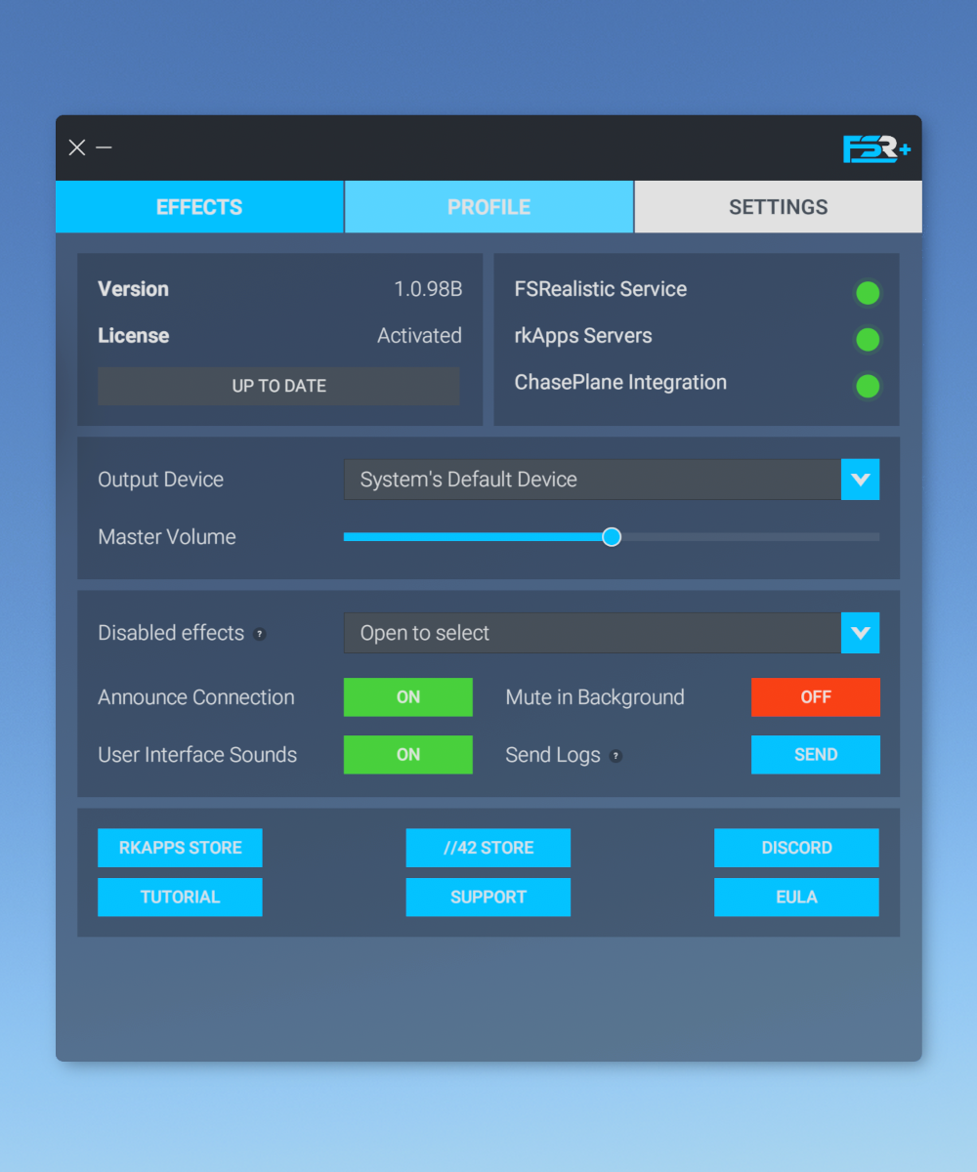
Task: Join the DISCORD server
Action: pos(796,848)
